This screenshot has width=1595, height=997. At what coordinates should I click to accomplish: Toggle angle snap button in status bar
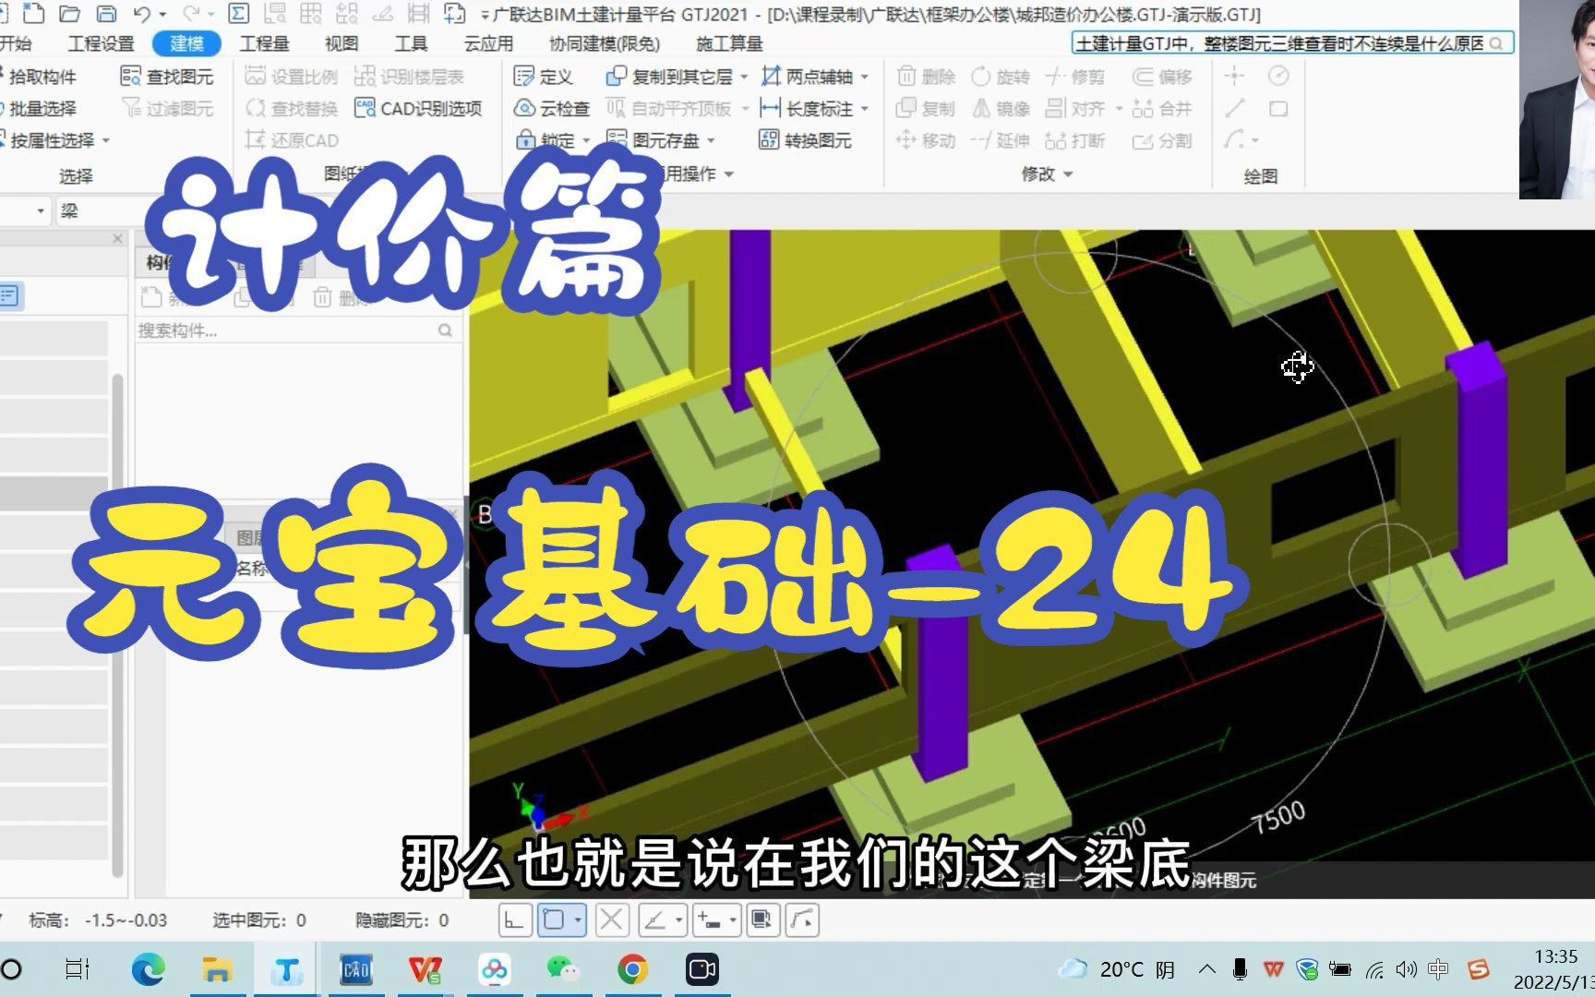pos(655,920)
